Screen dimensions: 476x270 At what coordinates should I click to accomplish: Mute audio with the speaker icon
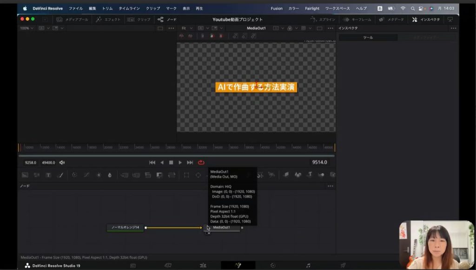point(62,163)
